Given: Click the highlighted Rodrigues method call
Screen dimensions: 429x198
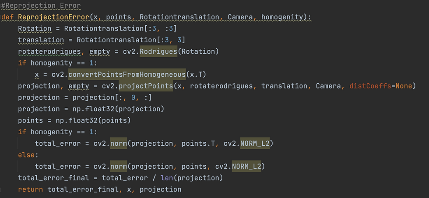Looking at the screenshot, I should pos(158,51).
